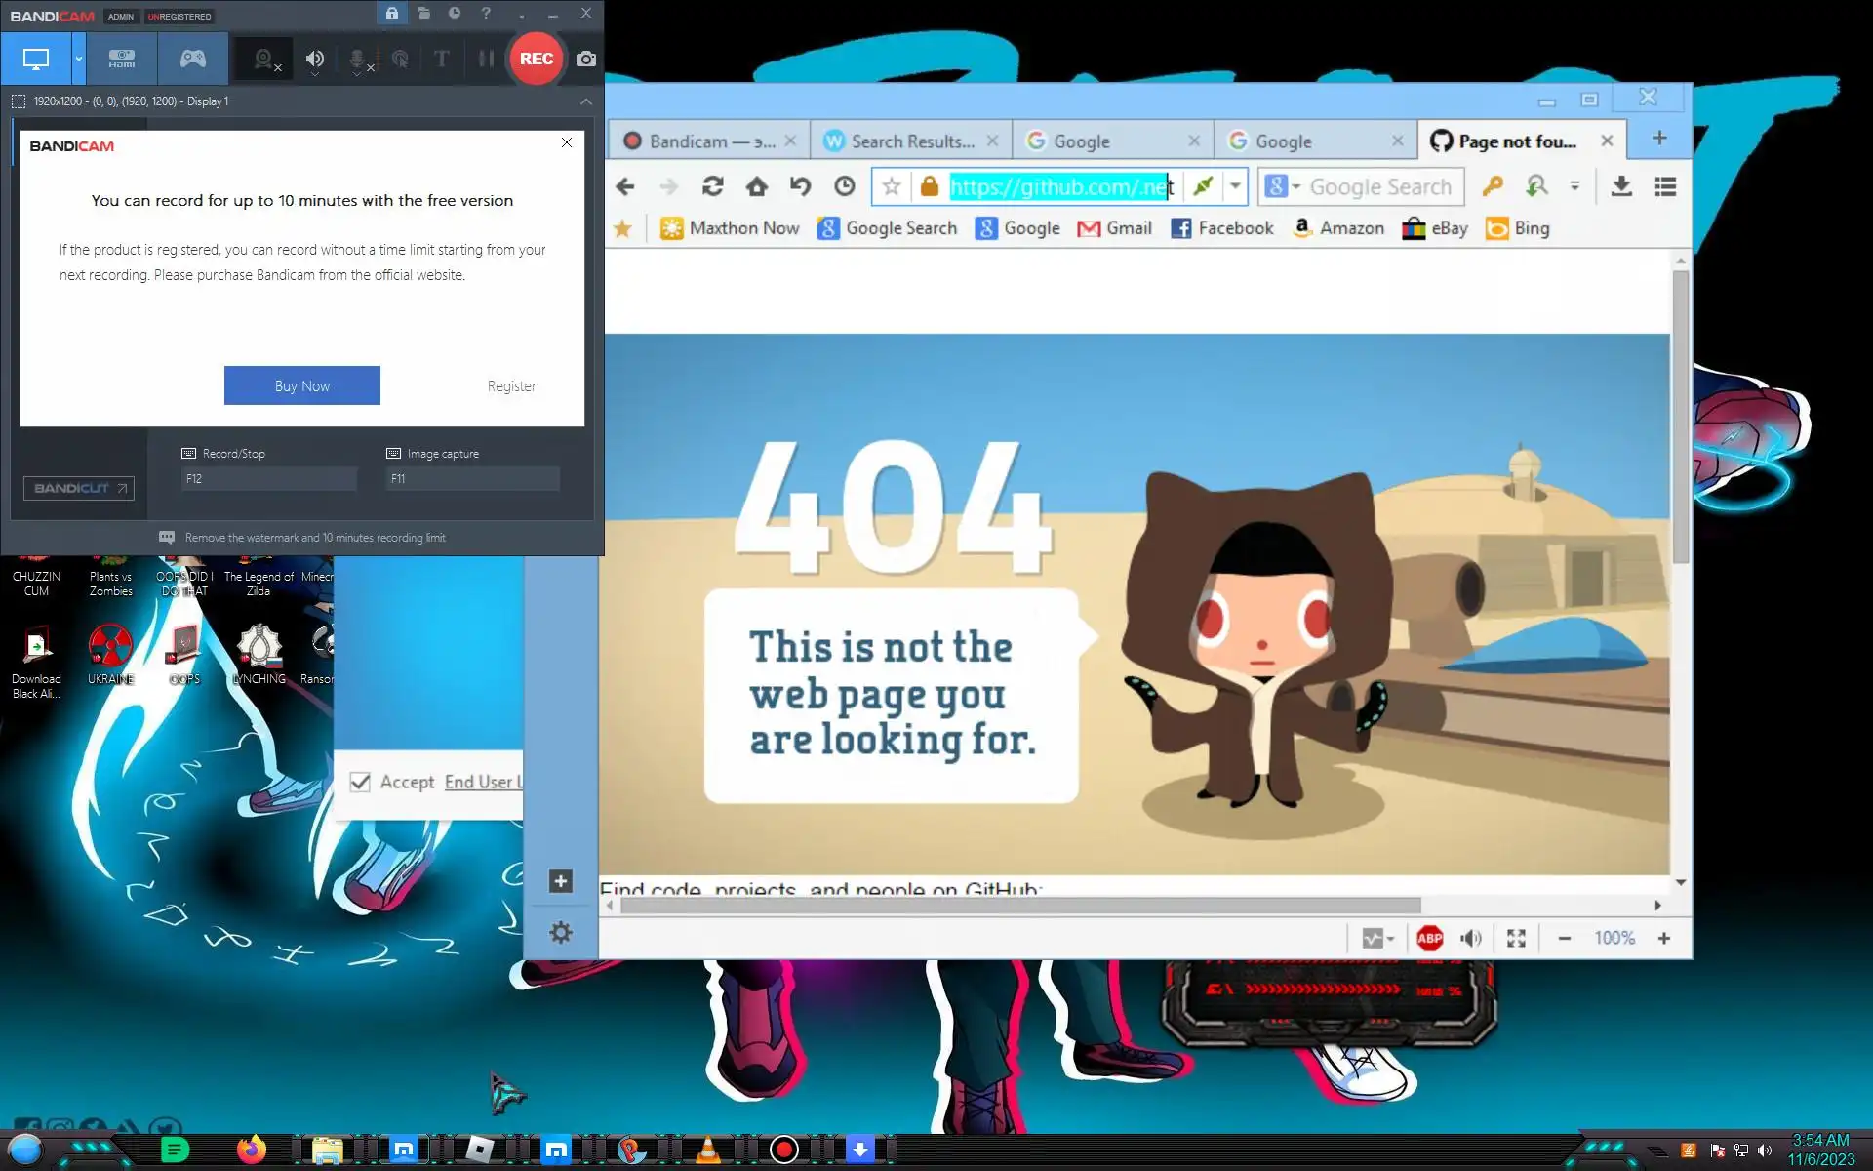This screenshot has width=1873, height=1171.
Task: Click the browser home icon
Action: tap(756, 186)
